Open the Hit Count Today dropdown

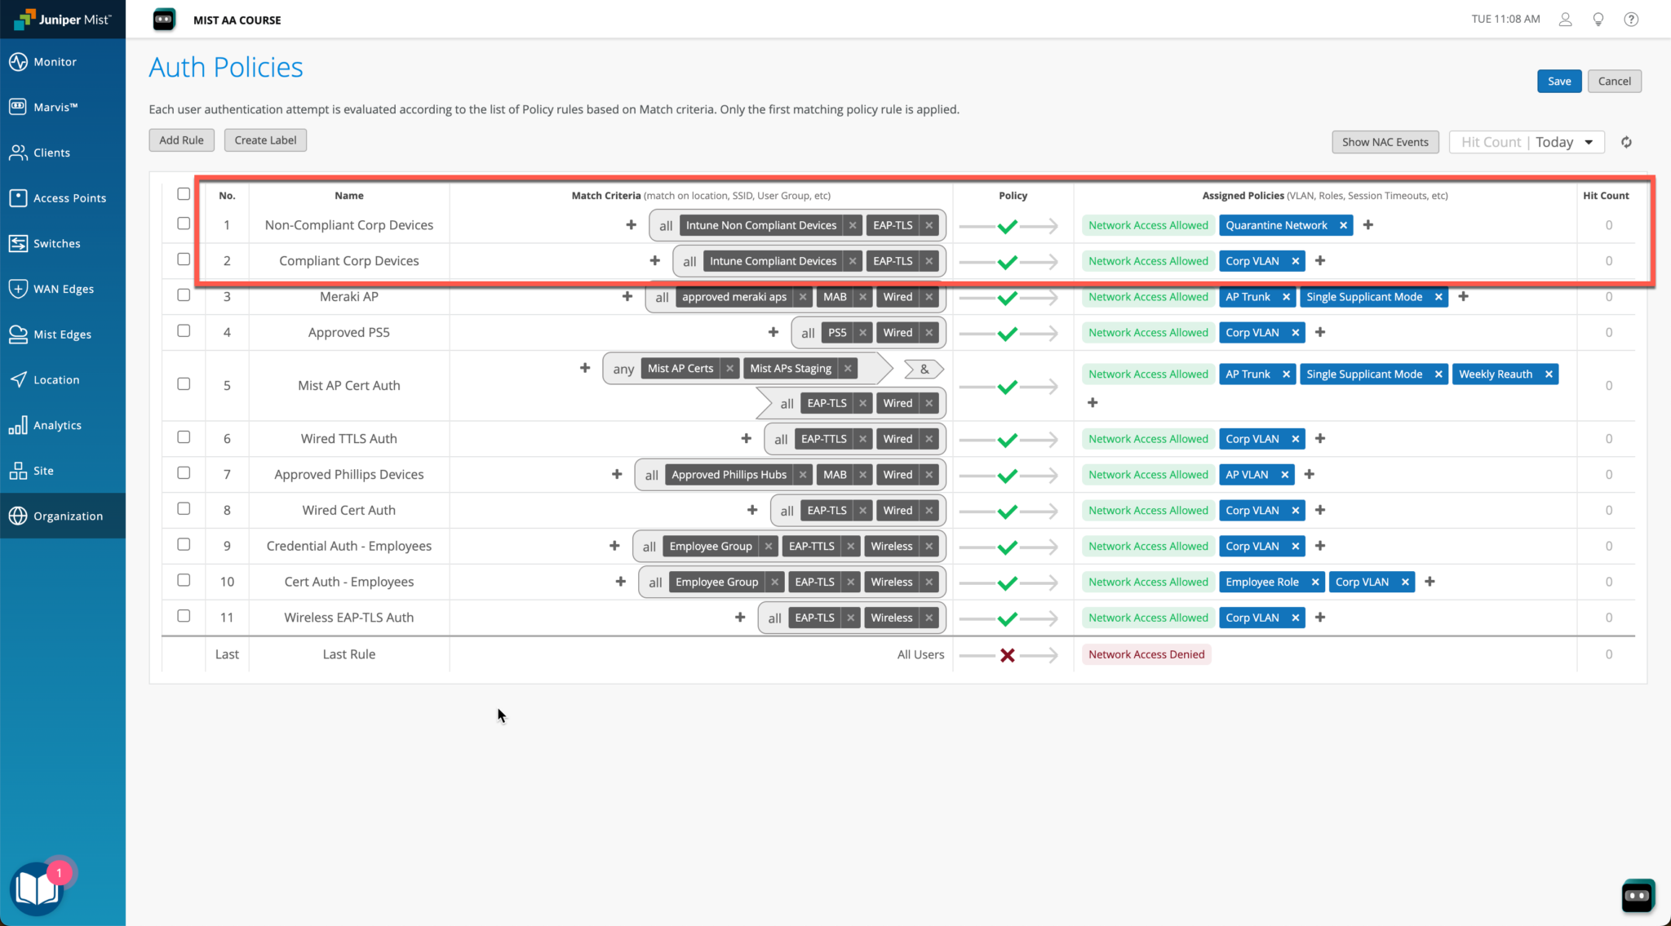[1526, 141]
